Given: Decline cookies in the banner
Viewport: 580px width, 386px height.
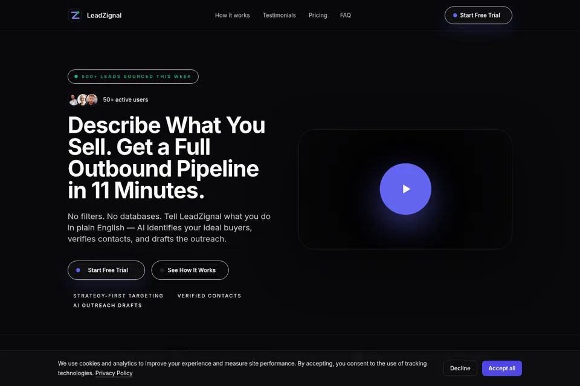Looking at the screenshot, I should (460, 369).
